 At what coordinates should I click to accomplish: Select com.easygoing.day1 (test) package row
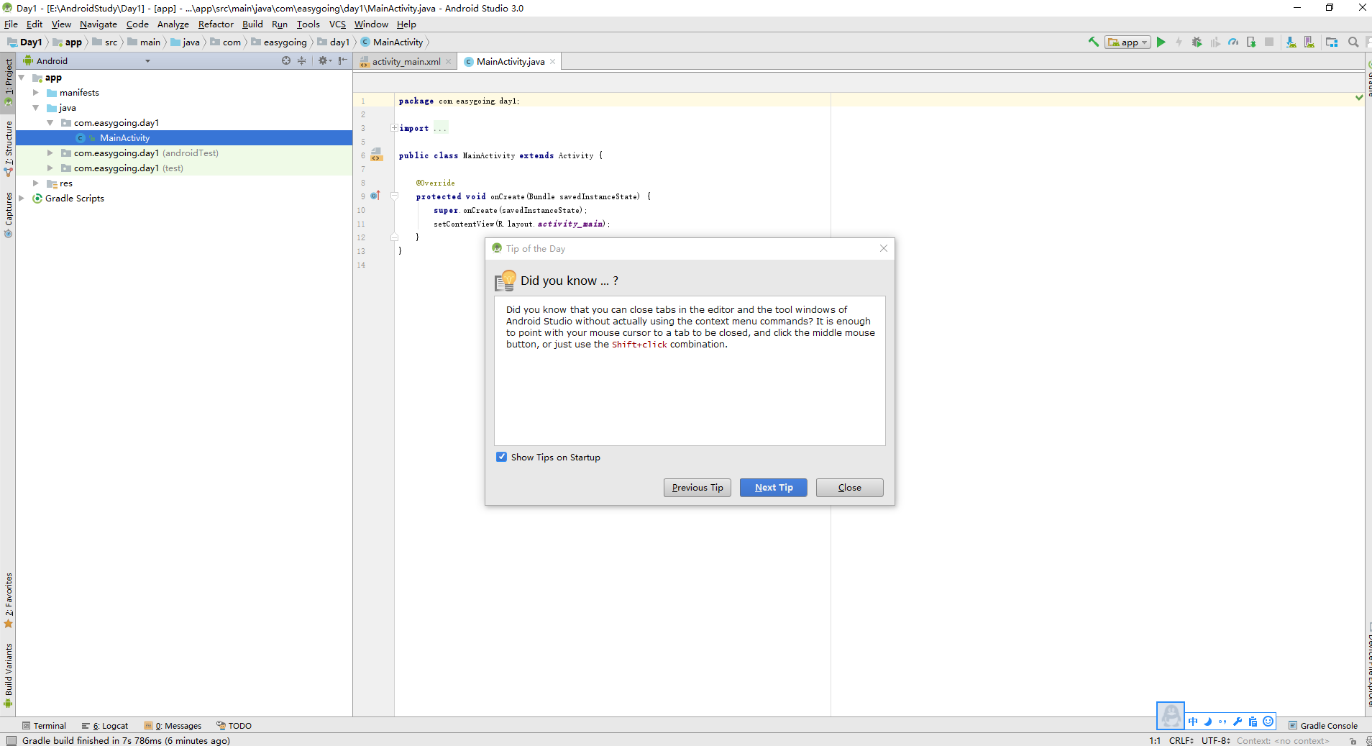184,168
